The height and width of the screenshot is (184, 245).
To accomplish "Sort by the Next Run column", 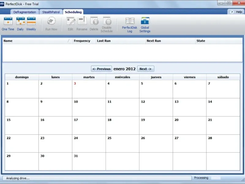I will coord(170,41).
